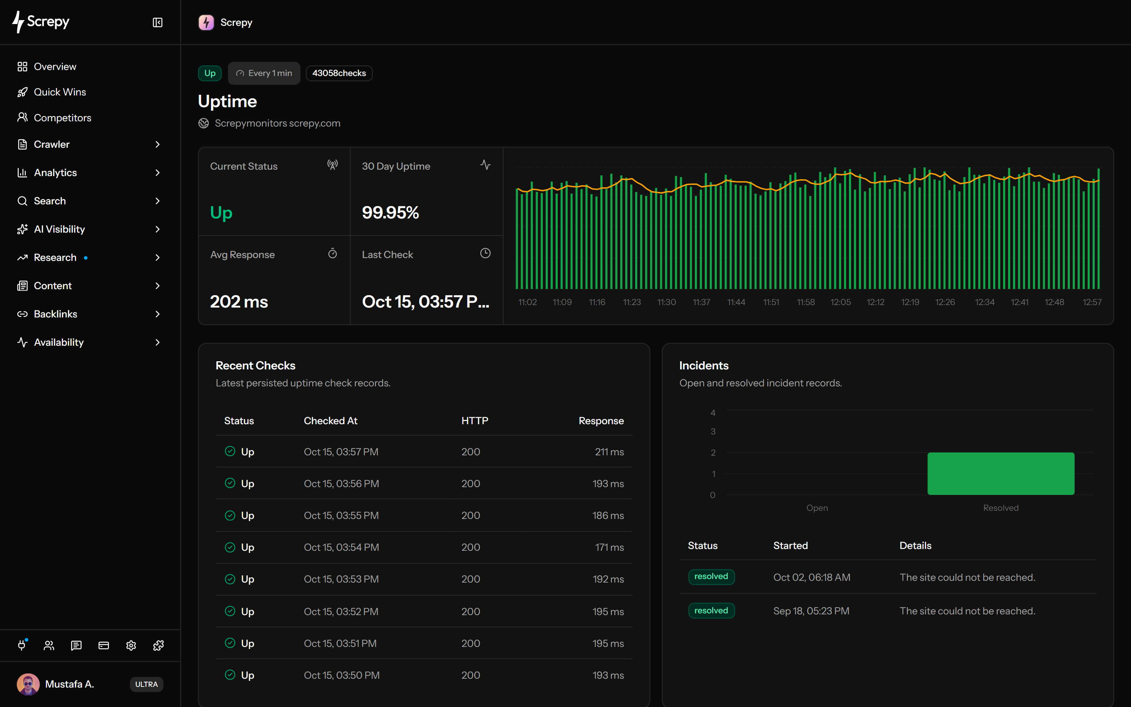Click the 43058checks badge
Screen dimensions: 1131x707
tap(339, 74)
